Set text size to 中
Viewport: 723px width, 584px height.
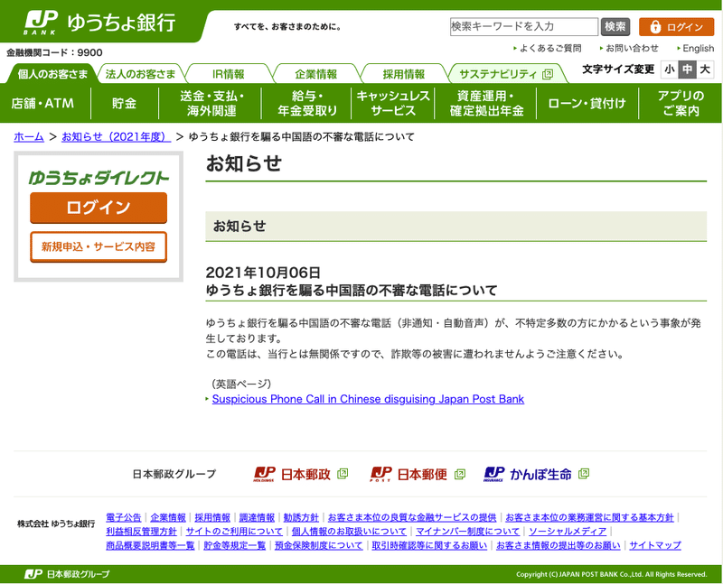(687, 70)
